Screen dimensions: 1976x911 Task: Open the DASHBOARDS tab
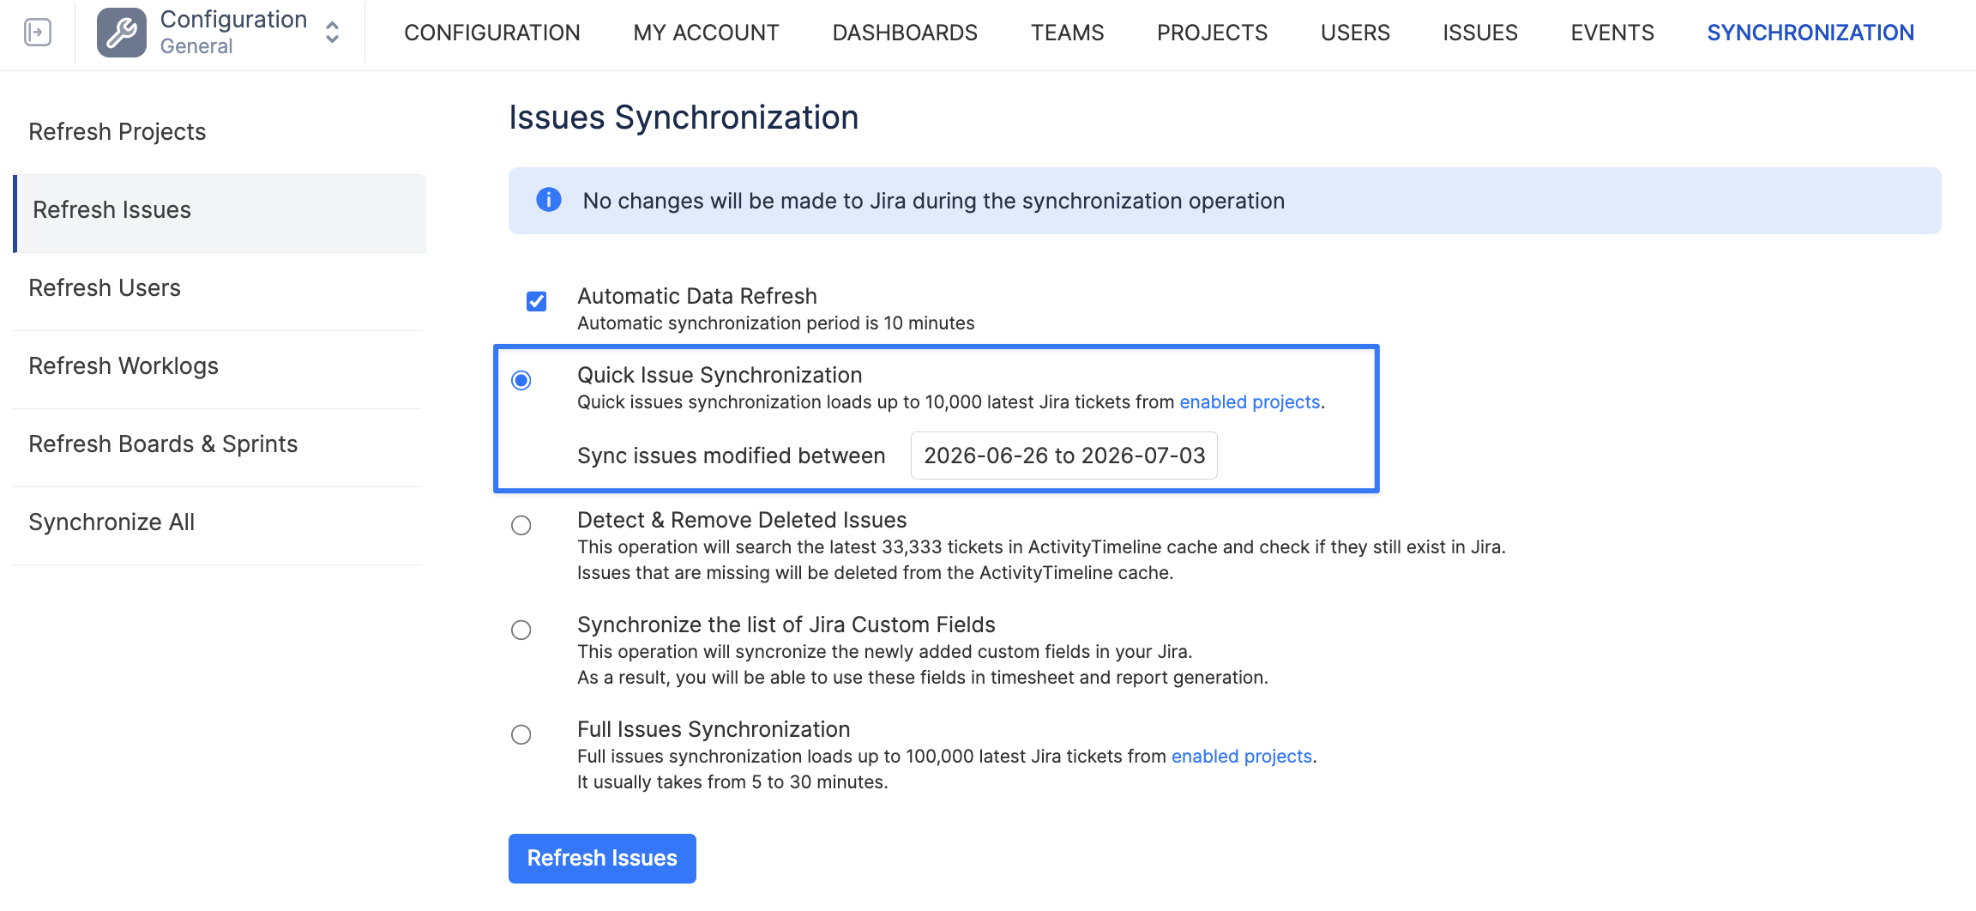tap(905, 33)
